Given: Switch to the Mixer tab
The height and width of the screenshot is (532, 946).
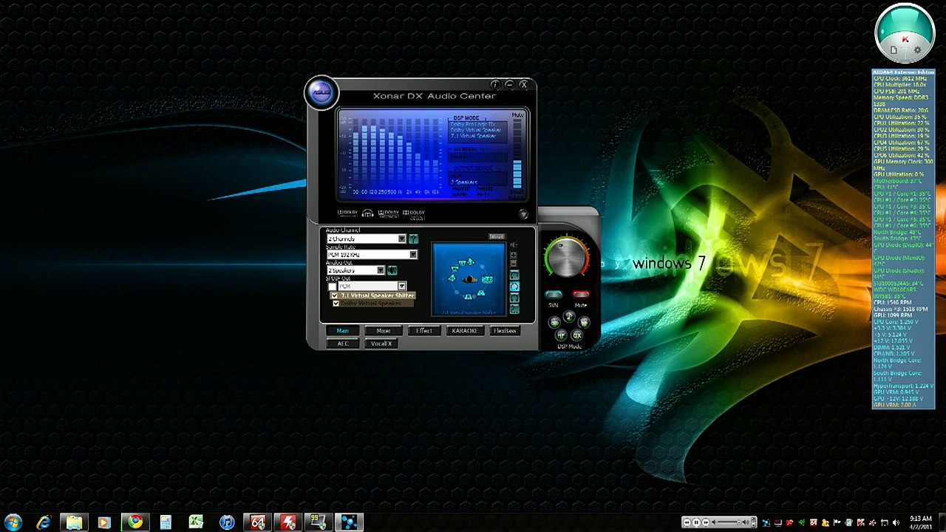Looking at the screenshot, I should pos(384,331).
